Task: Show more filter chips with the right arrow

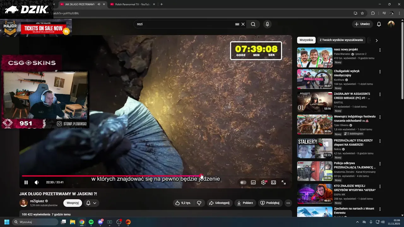Action: pos(376,40)
